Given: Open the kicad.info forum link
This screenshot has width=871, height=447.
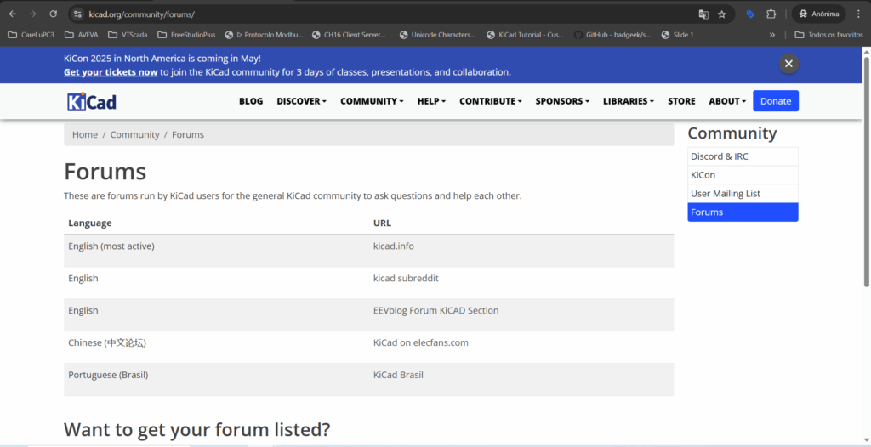Looking at the screenshot, I should [394, 246].
